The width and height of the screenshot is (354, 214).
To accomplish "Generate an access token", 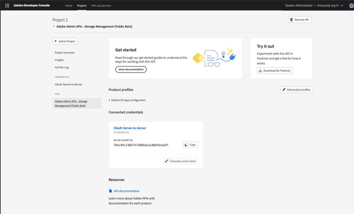I will (181, 161).
